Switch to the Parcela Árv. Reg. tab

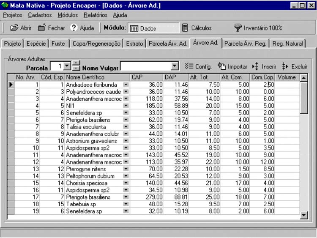click(245, 44)
